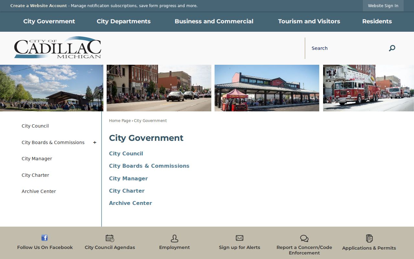Screen dimensions: 414x259
Task: Click Sign up for Alerts text
Action: coord(240,247)
